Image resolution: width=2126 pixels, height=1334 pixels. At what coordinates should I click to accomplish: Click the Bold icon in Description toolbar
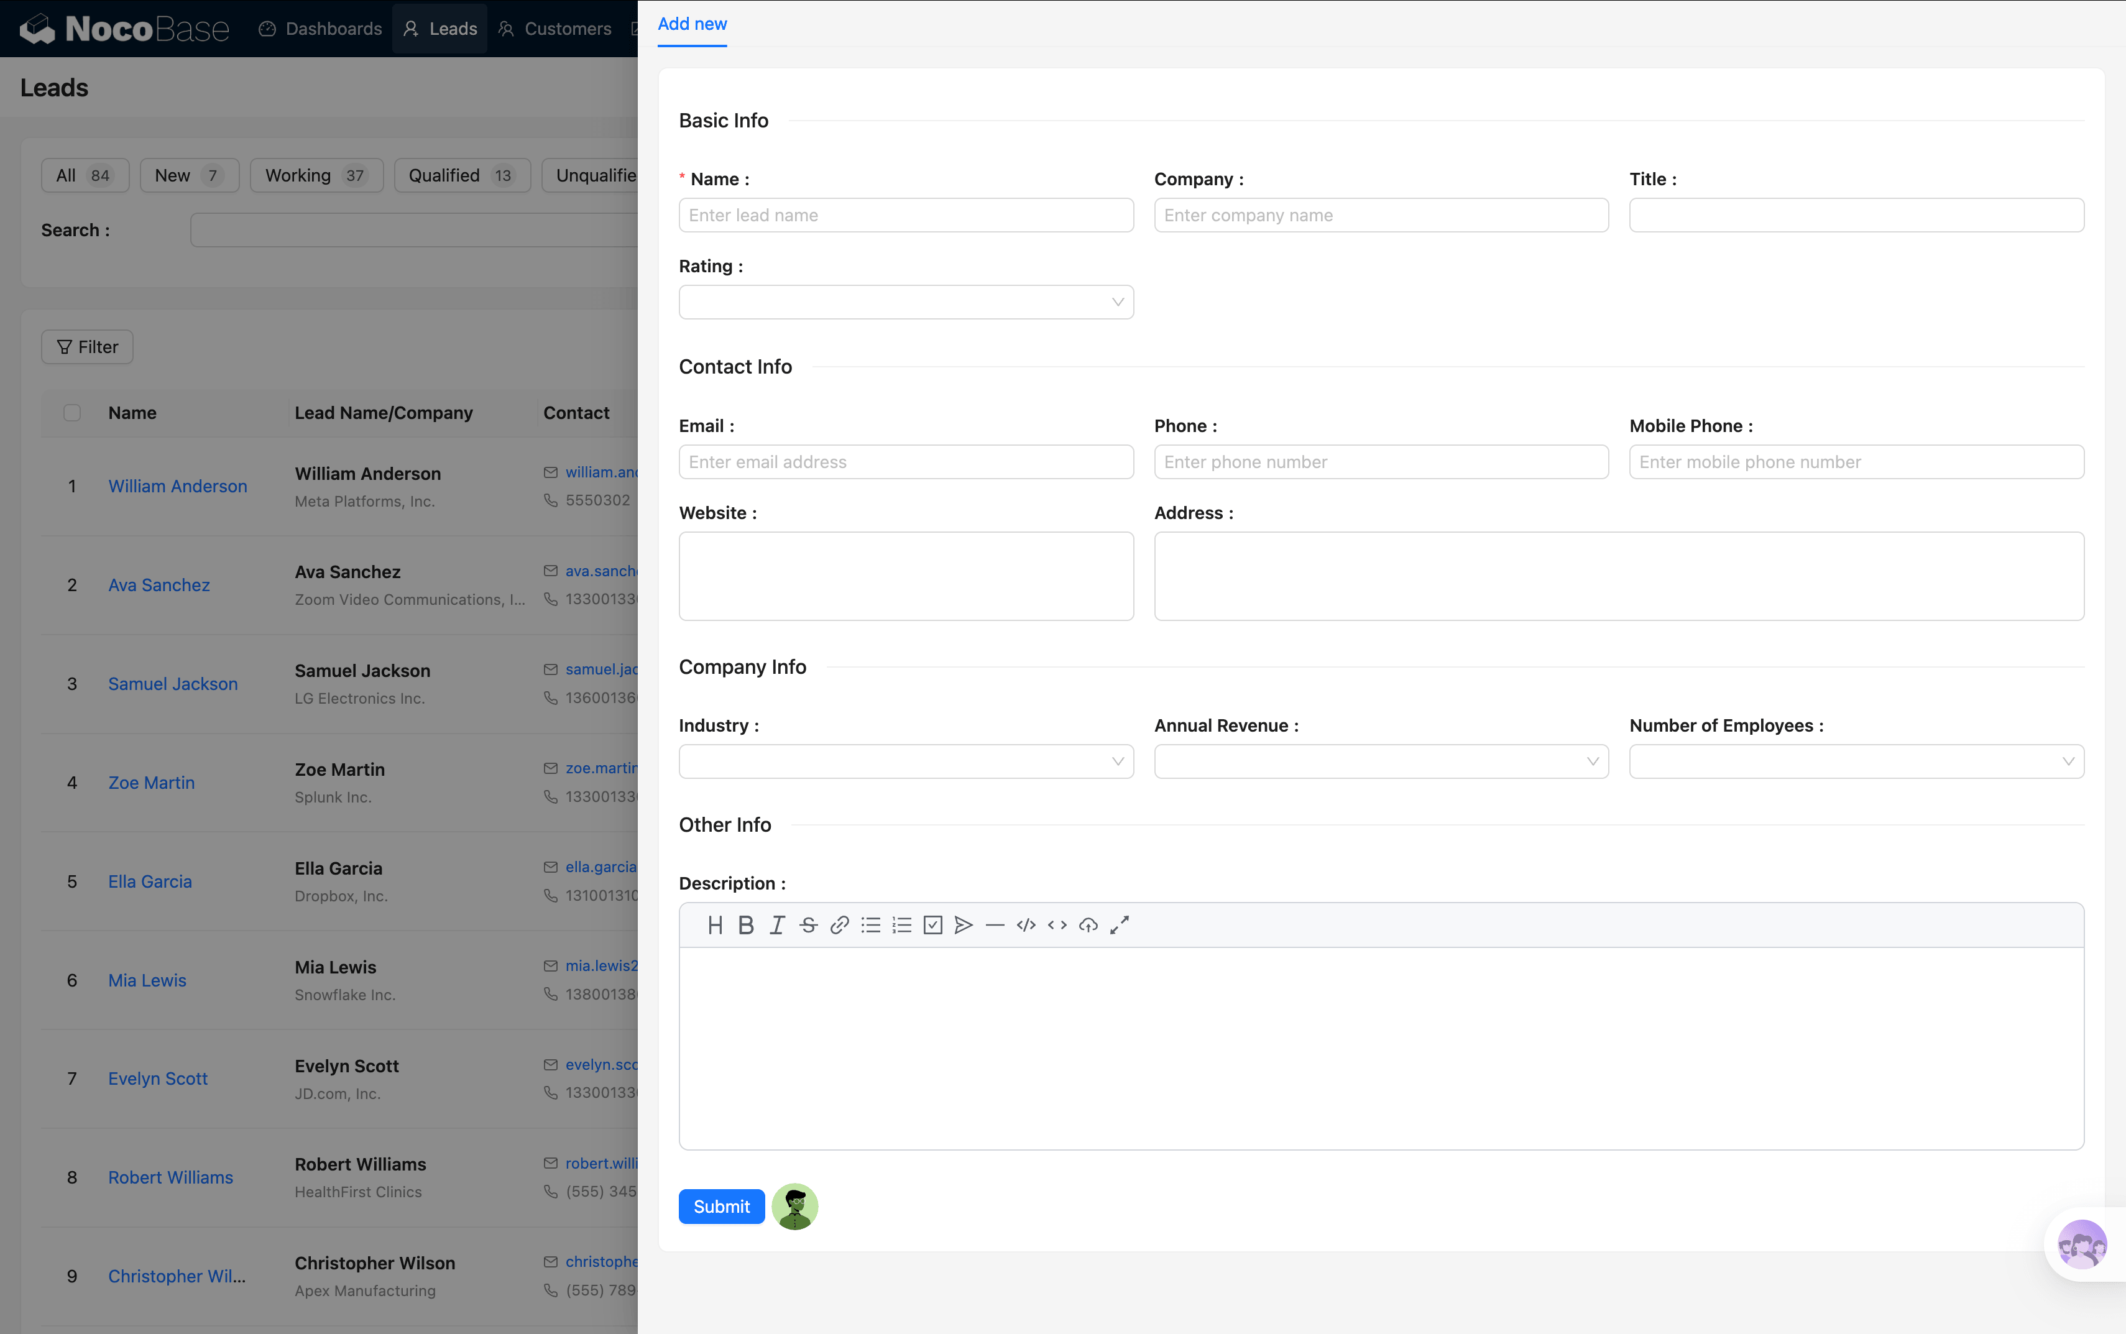click(x=745, y=924)
